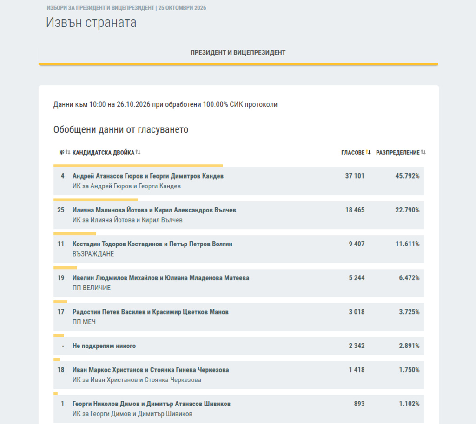Select percentage 1.750%
Screen dimensions: 476x424
tap(409, 370)
